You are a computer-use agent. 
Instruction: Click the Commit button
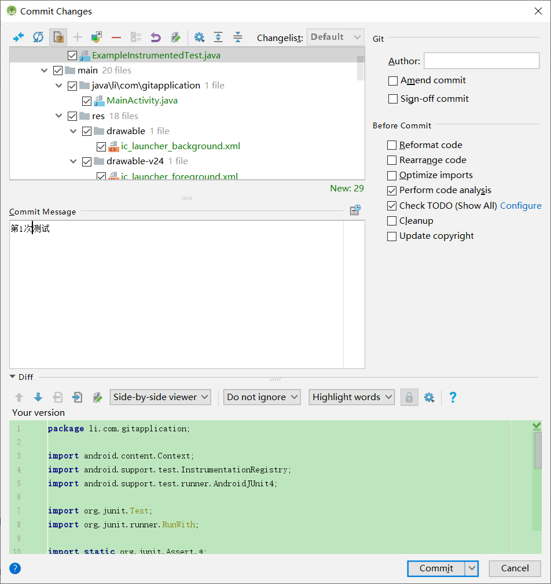click(x=436, y=568)
